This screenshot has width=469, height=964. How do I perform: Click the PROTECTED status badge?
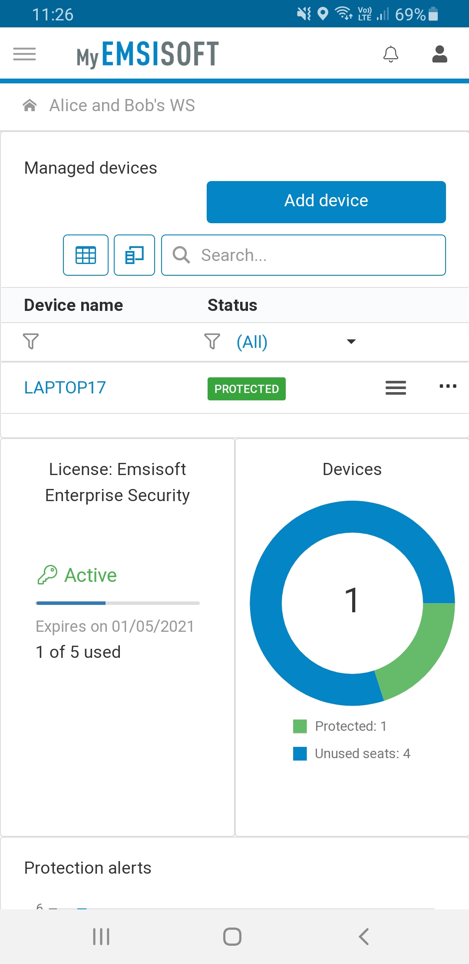point(247,389)
